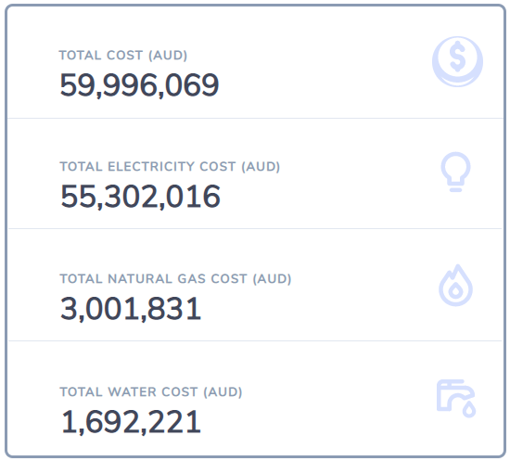Click the dollar coin icon
Viewport: 510px width, 461px height.
[x=457, y=62]
